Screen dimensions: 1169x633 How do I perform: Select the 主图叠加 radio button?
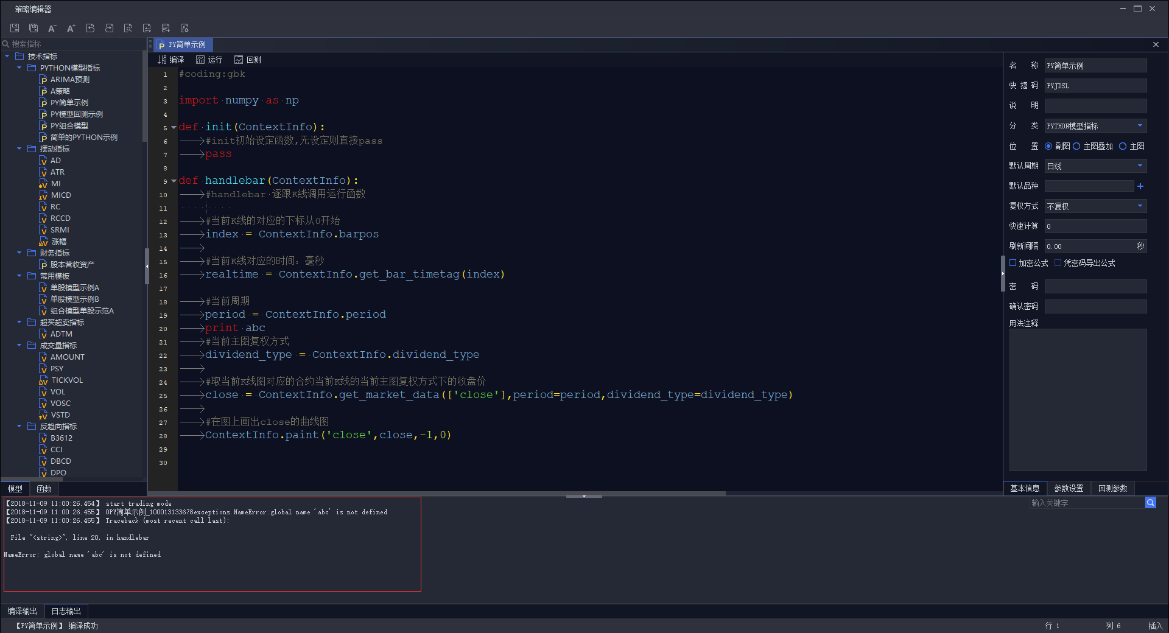[x=1076, y=146]
